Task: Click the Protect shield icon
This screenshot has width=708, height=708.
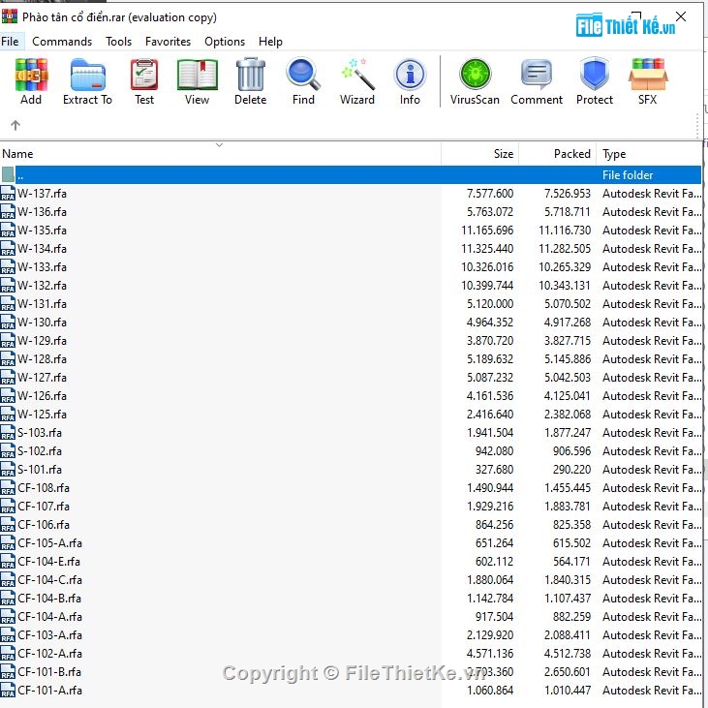Action: click(595, 74)
